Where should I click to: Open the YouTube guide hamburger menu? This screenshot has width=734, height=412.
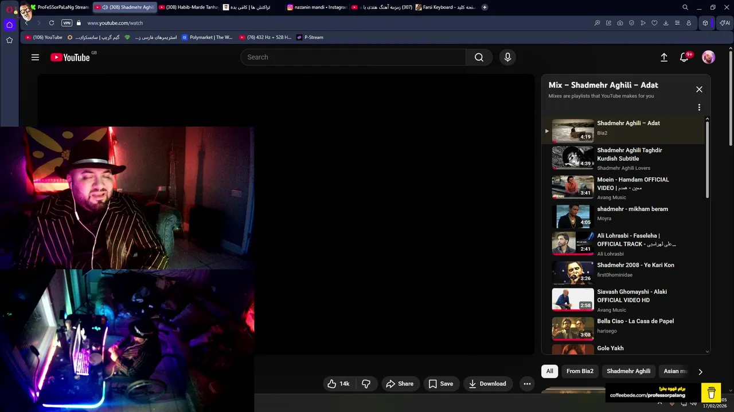35,57
